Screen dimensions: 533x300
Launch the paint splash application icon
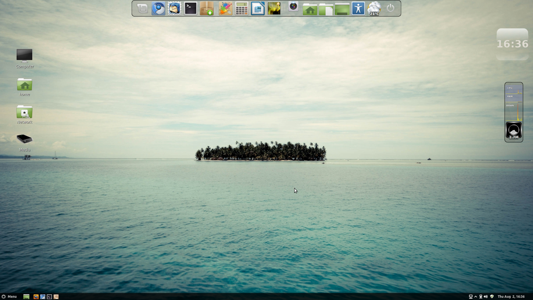point(225,8)
